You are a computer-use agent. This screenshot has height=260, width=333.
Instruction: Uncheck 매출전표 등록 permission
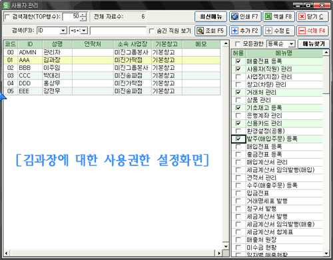click(238, 61)
